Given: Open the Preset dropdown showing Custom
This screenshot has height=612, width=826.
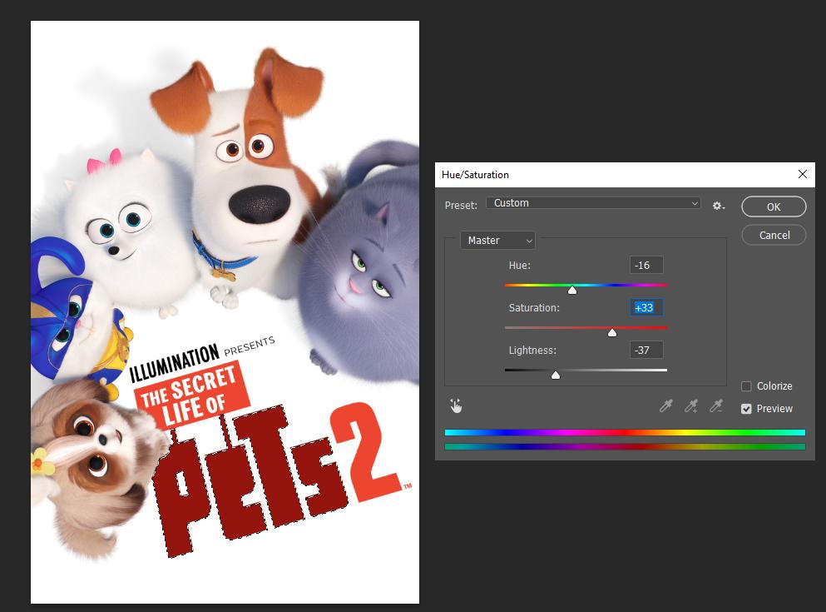Looking at the screenshot, I should [x=593, y=202].
